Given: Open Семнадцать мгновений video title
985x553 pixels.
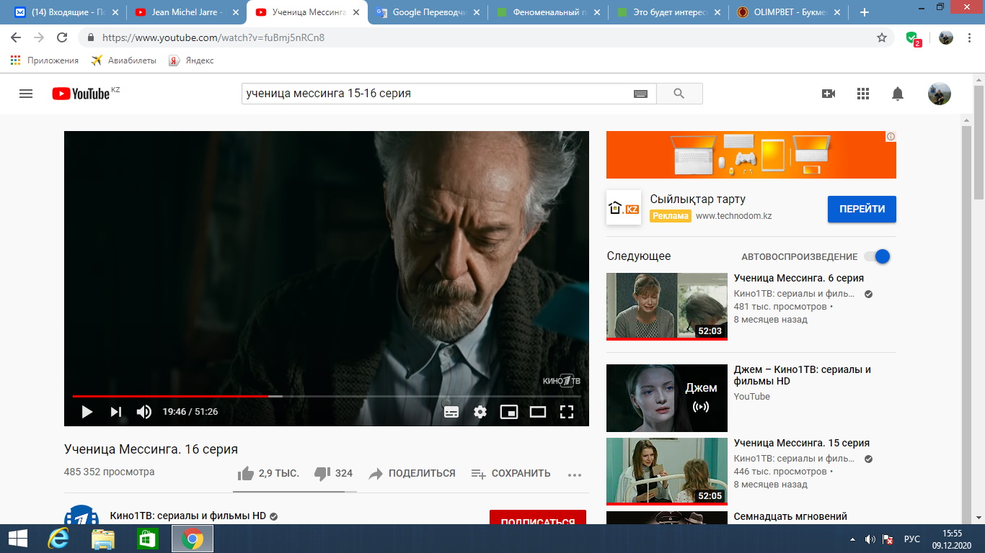Looking at the screenshot, I should (x=790, y=516).
